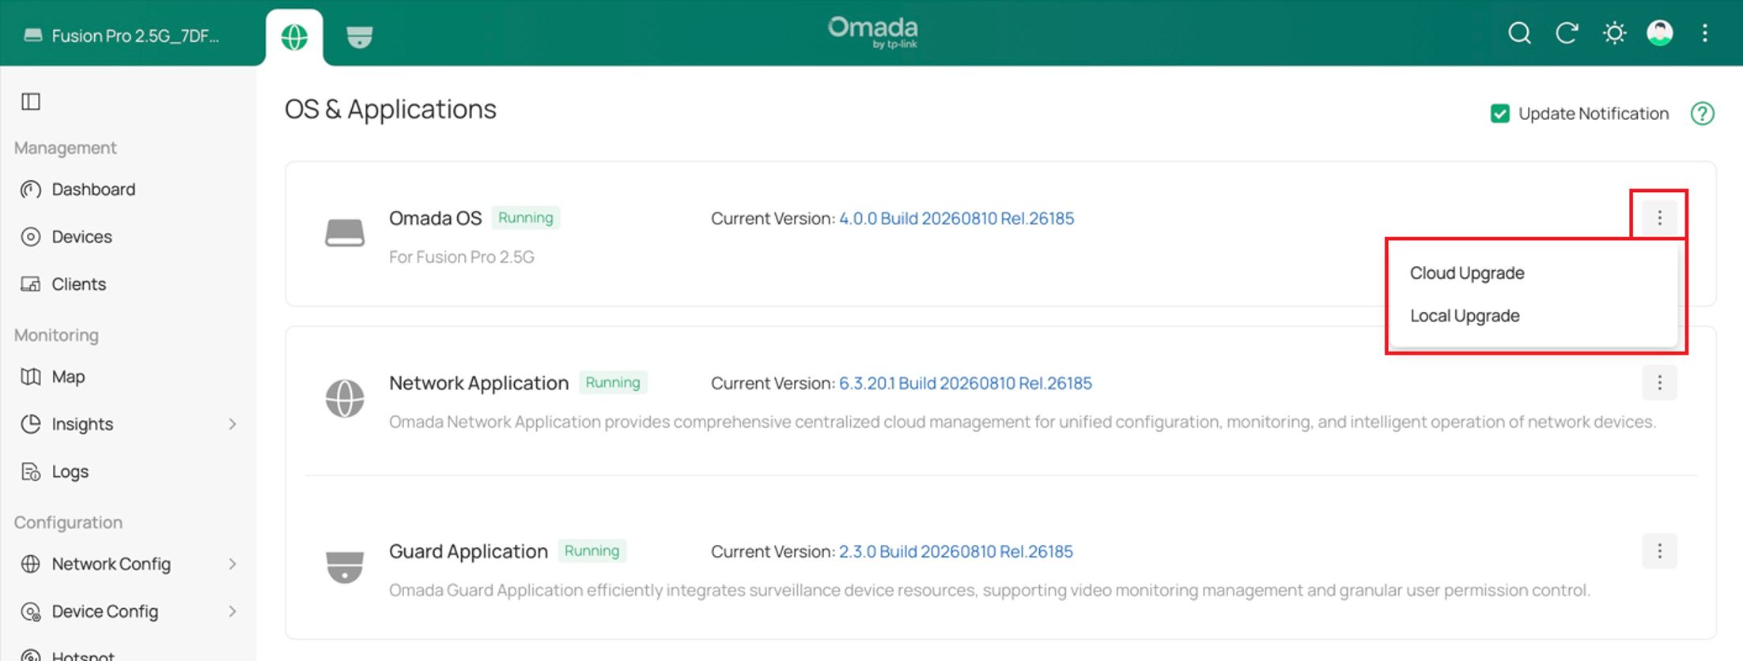Open the Device Config sidebar item
This screenshot has width=1743, height=661.
click(x=104, y=611)
